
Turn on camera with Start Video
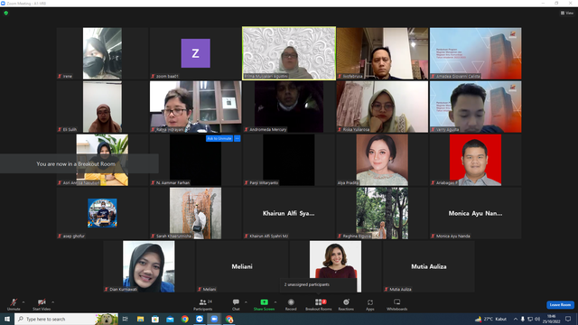42,304
